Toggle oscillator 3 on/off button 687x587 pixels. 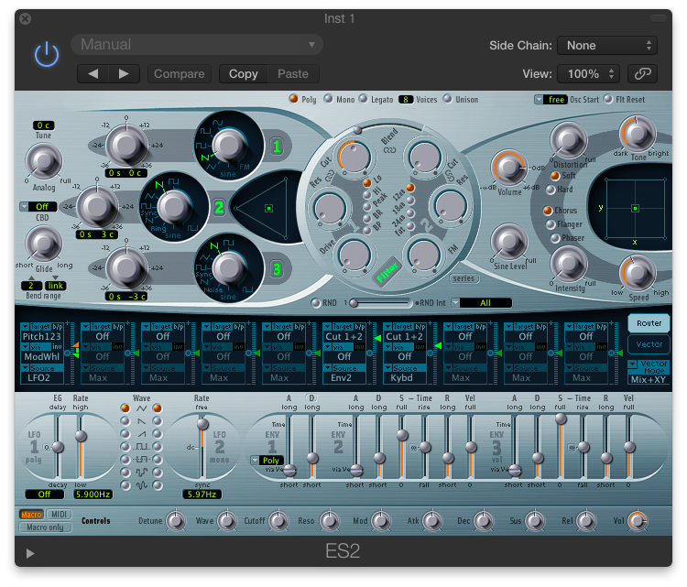[x=277, y=269]
